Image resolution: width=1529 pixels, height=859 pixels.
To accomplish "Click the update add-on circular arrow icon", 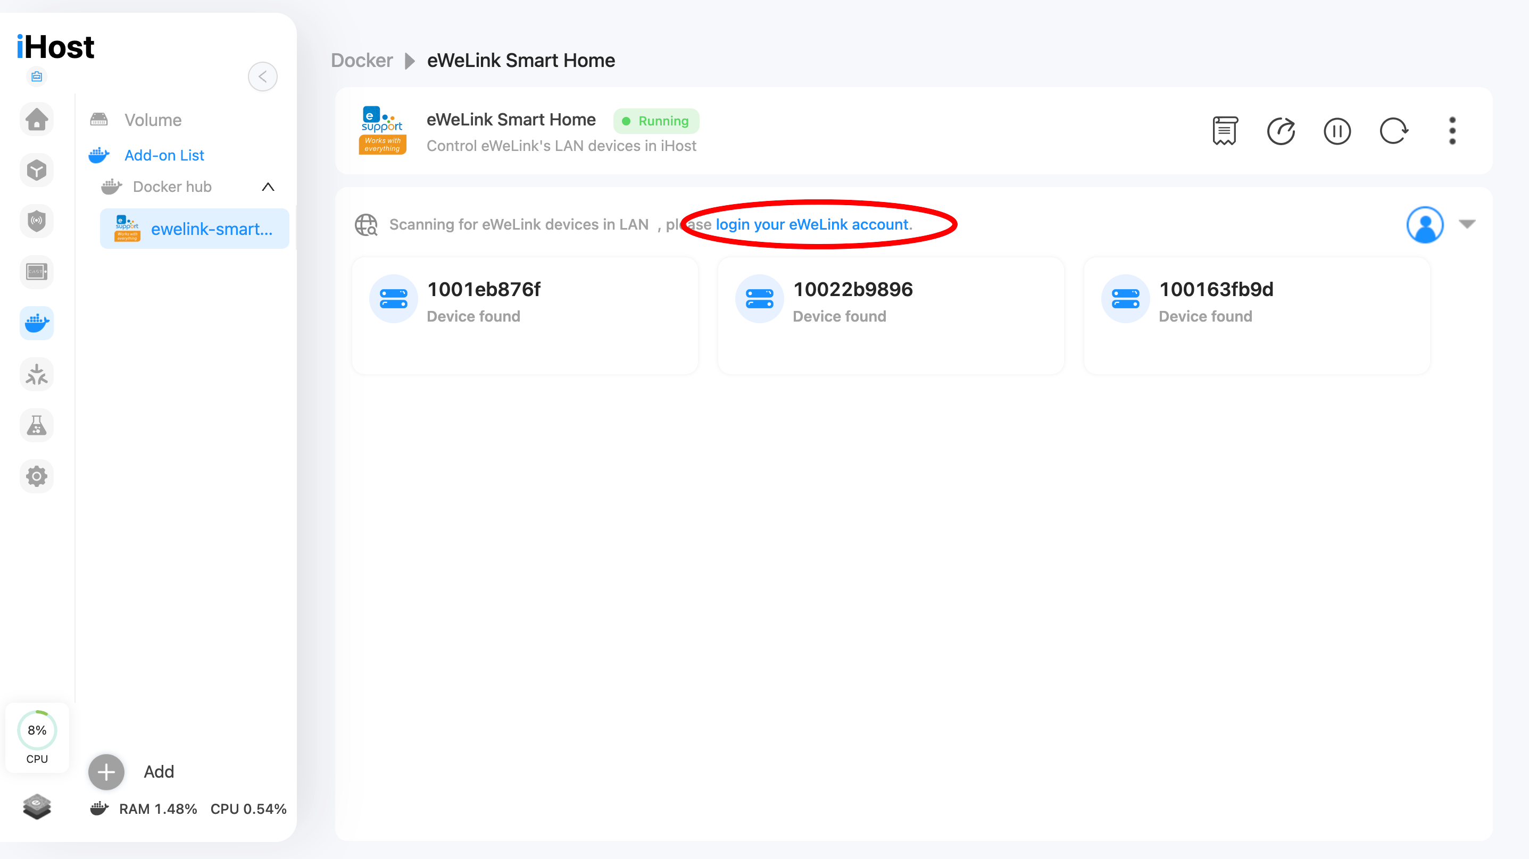I will click(1281, 131).
